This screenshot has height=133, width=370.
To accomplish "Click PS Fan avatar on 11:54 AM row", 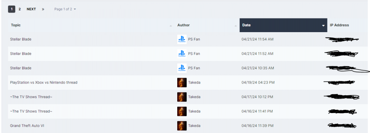I will pos(182,40).
